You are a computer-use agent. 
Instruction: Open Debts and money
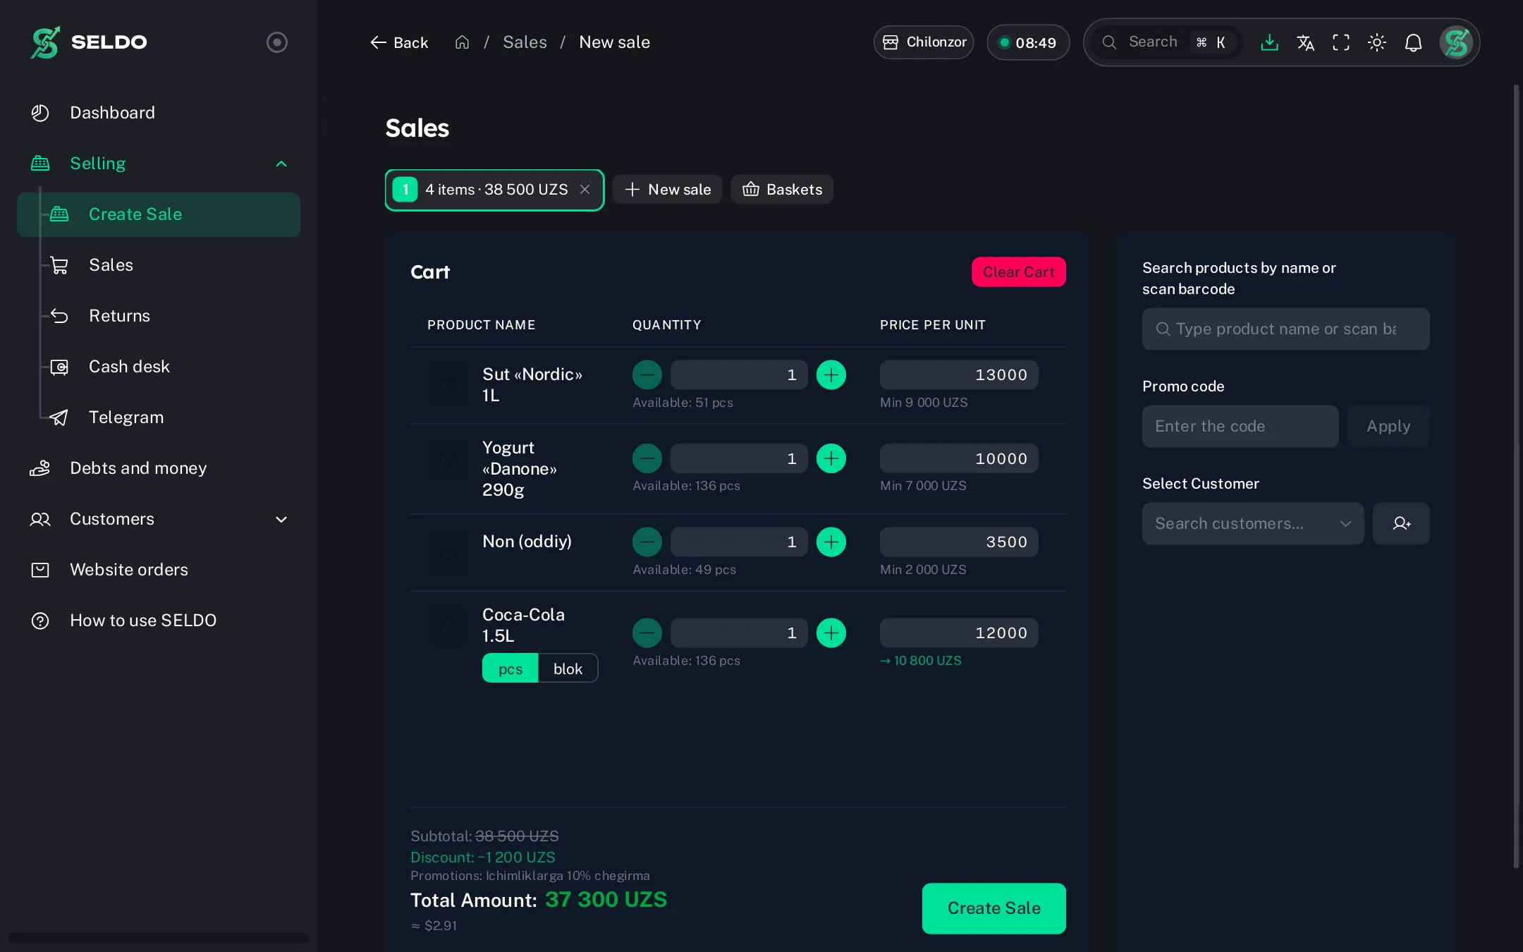click(x=159, y=468)
